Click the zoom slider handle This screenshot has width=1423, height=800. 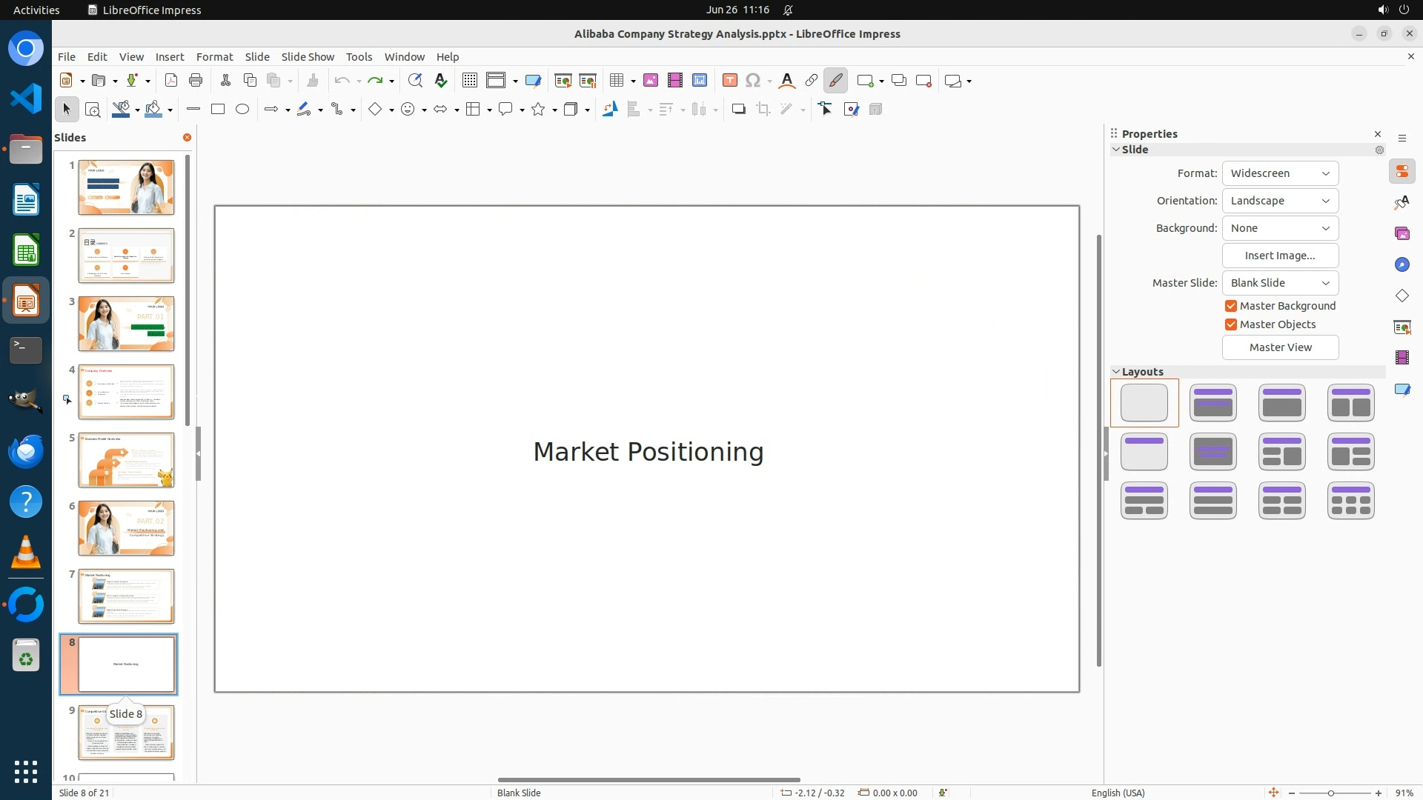1330,793
